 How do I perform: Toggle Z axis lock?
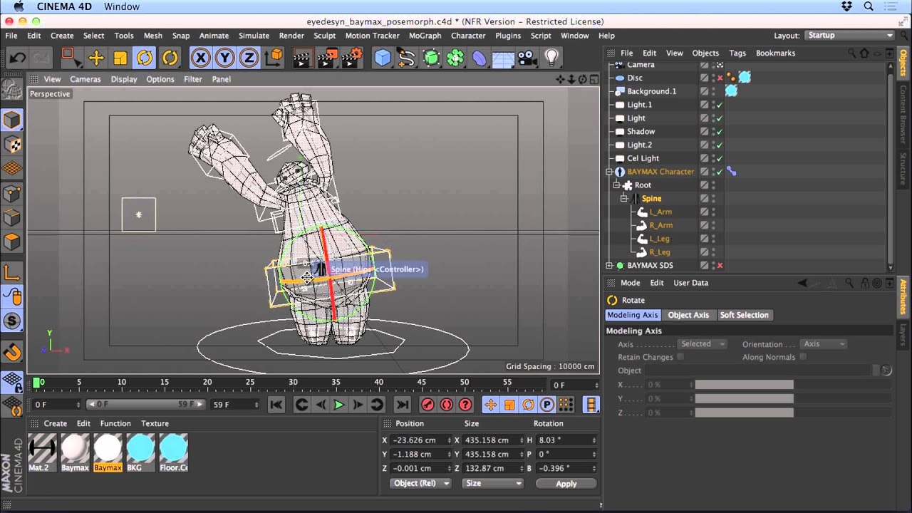(x=249, y=58)
